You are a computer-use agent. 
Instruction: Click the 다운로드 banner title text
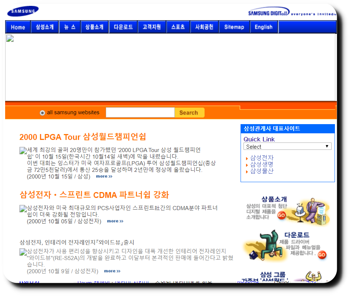pyautogui.click(x=297, y=235)
